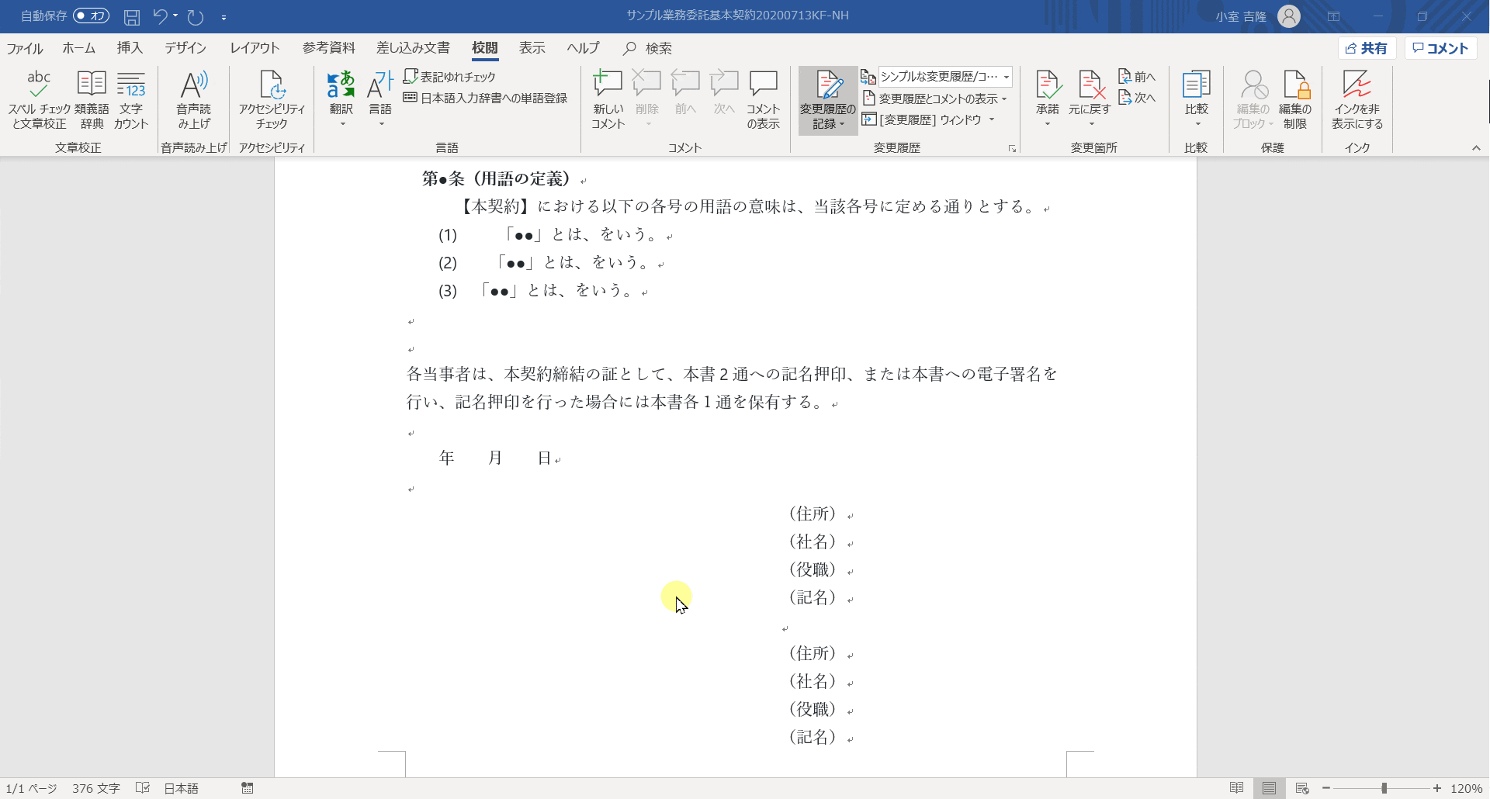Accept the change (承諾)

tap(1047, 92)
